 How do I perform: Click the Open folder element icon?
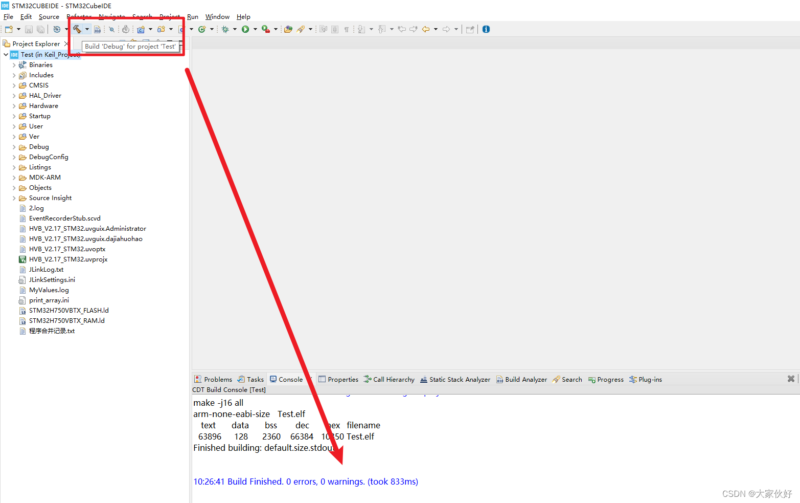(288, 29)
